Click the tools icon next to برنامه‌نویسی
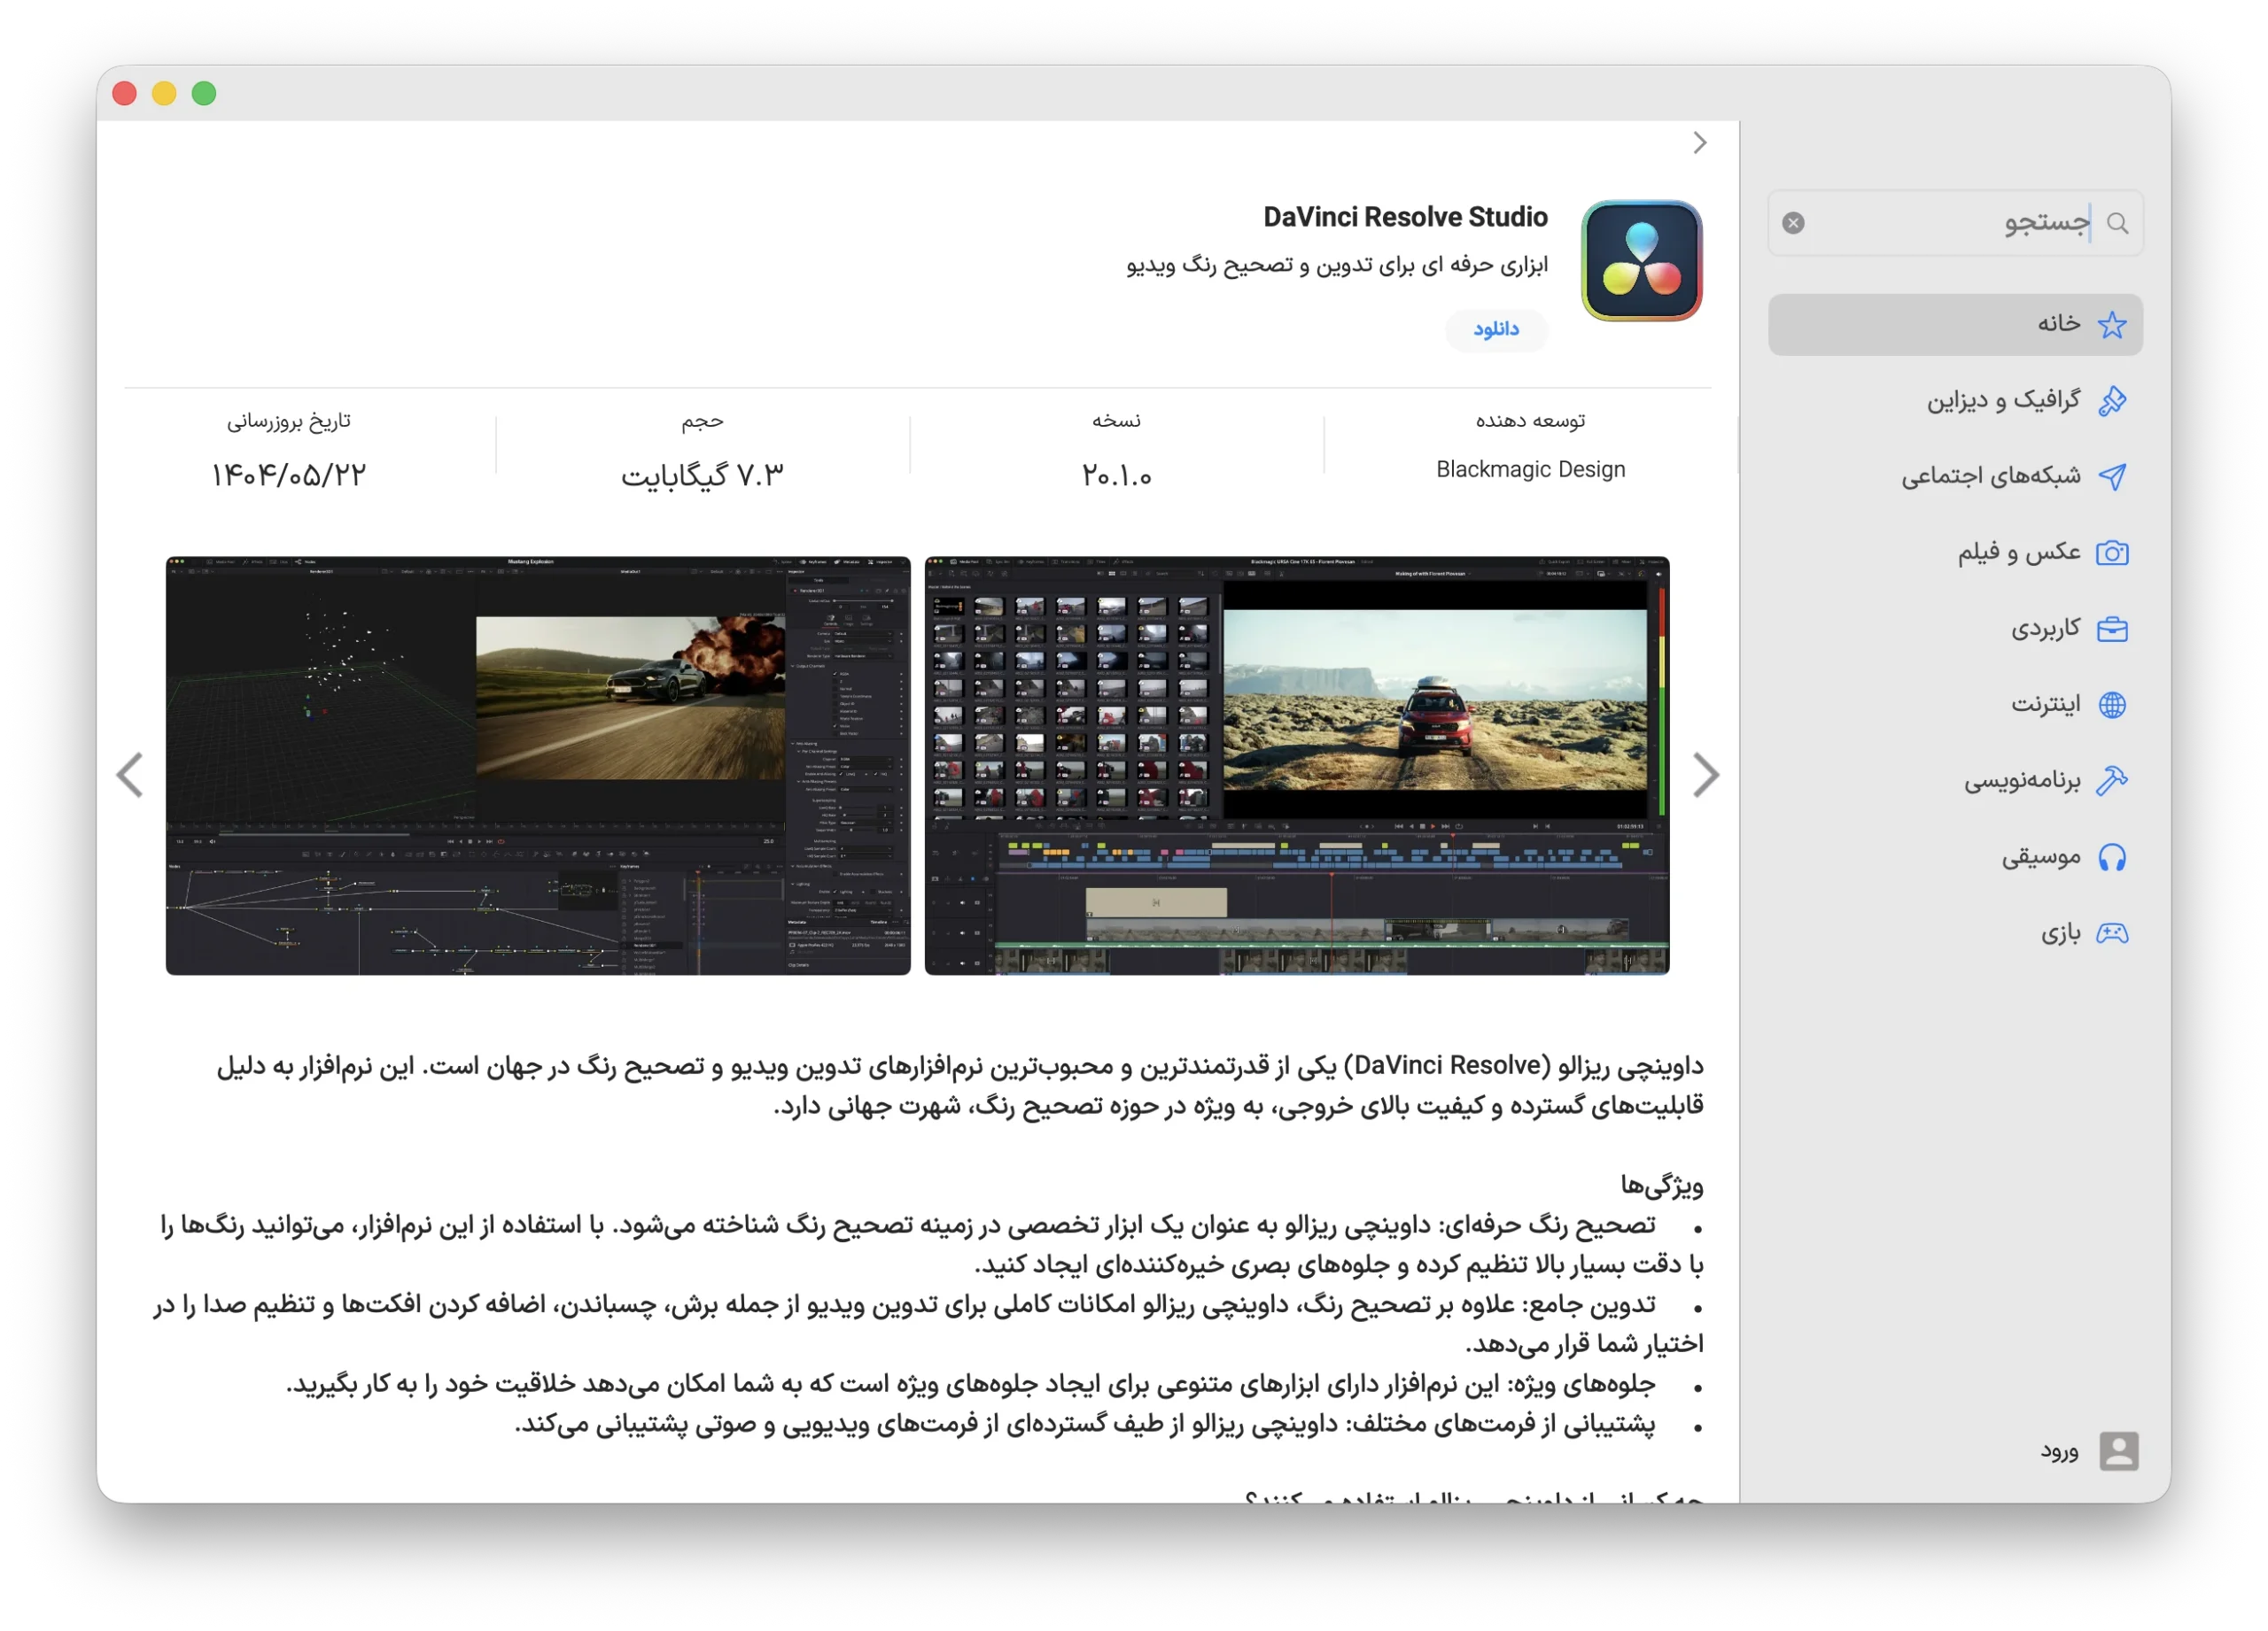This screenshot has height=1631, width=2268. point(2114,779)
